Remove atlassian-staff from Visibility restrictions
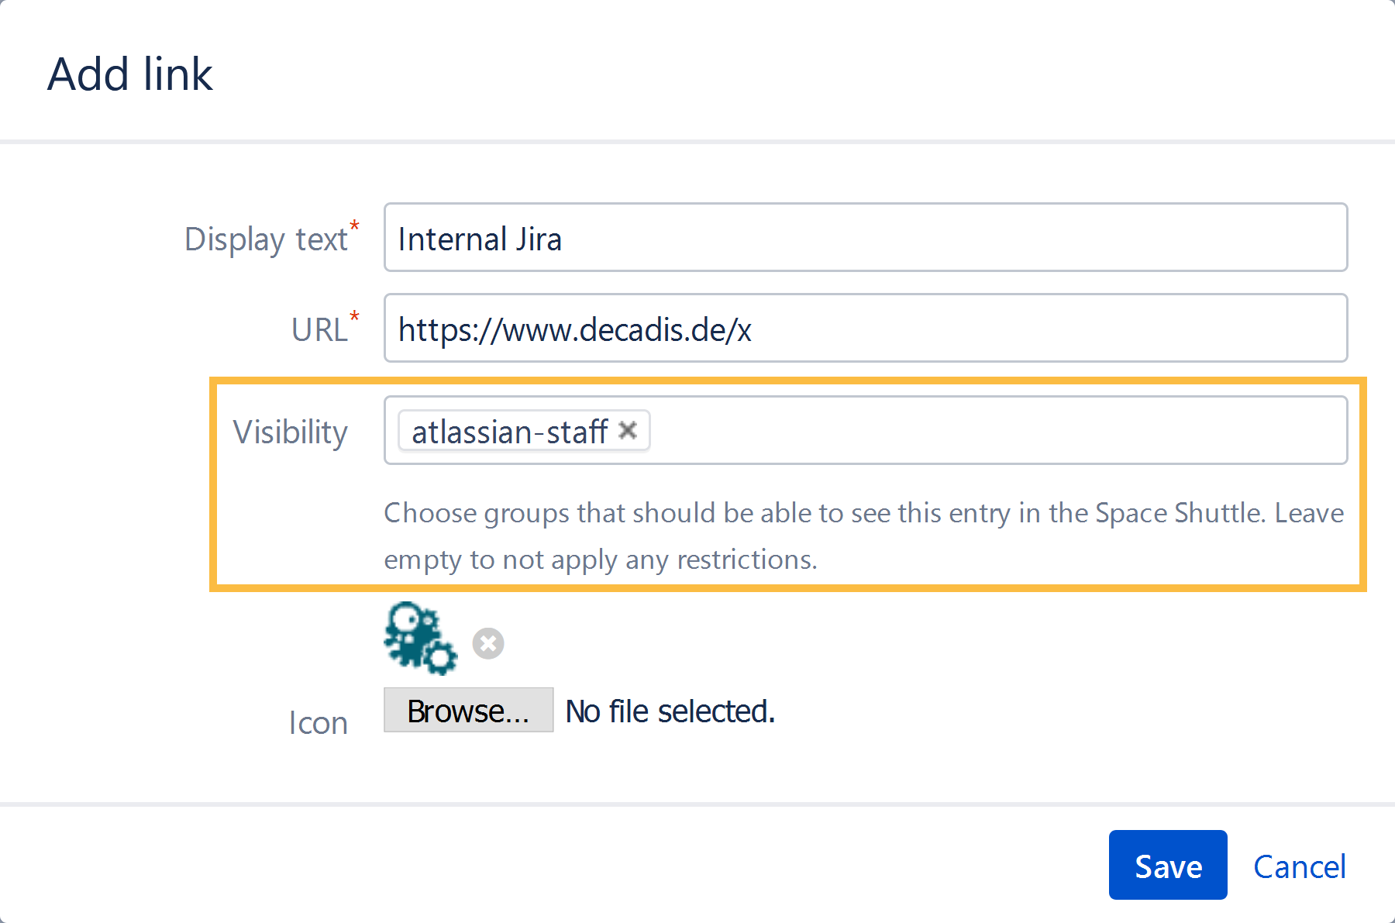Screen dimensions: 1395x923 [629, 430]
